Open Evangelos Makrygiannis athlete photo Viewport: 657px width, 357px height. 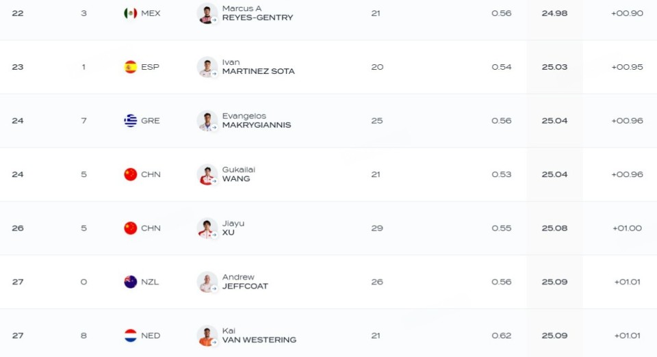point(207,120)
